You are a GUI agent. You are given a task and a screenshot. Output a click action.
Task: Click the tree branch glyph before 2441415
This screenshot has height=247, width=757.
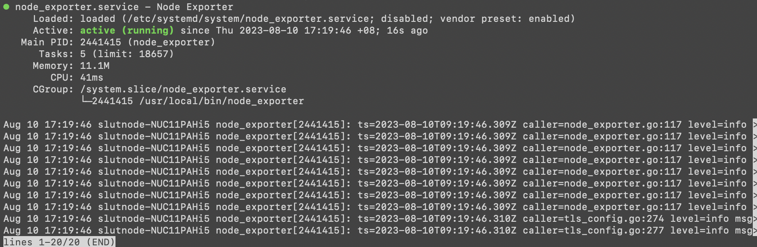click(86, 101)
